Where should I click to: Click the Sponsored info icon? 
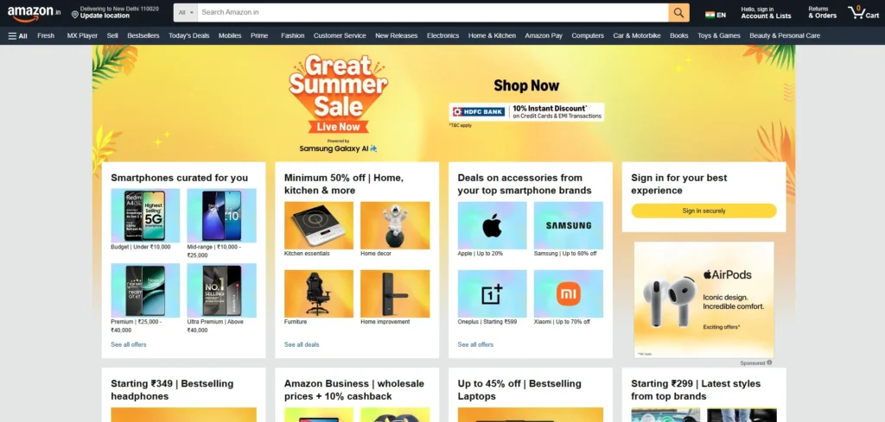click(769, 362)
